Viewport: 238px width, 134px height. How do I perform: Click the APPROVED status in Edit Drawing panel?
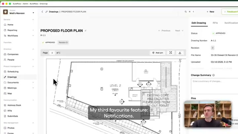(x=219, y=33)
